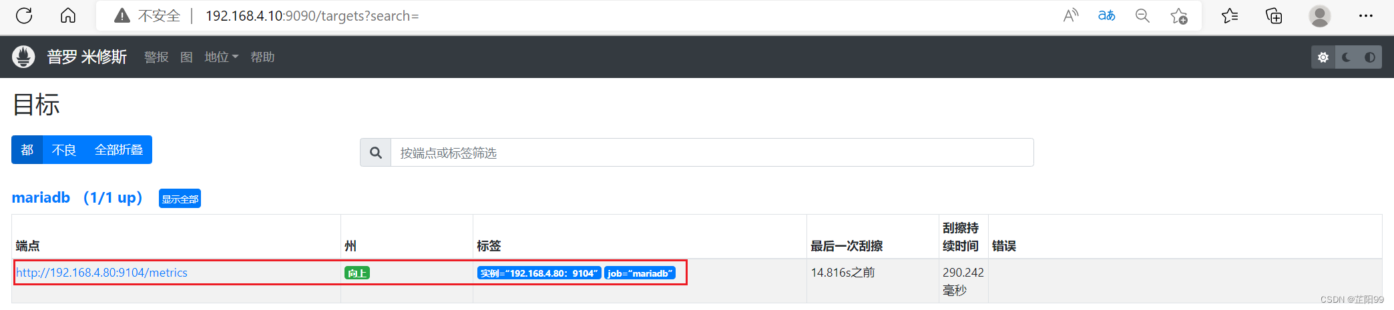Filter targets with the 不良 button
The width and height of the screenshot is (1394, 310).
pos(64,150)
